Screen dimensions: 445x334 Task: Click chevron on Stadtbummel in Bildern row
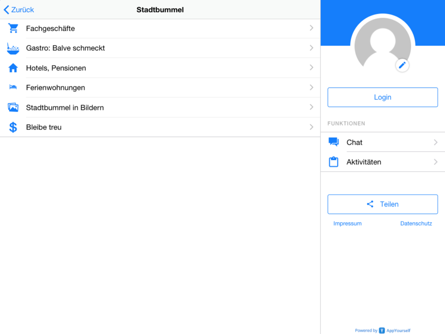click(311, 107)
